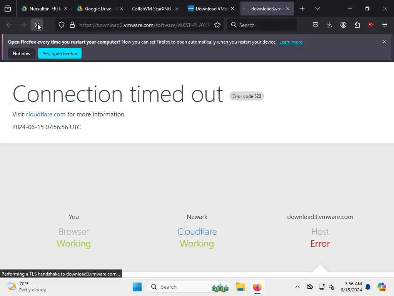394x296 pixels.
Task: Open the Firefox View icon
Action: click(8, 8)
